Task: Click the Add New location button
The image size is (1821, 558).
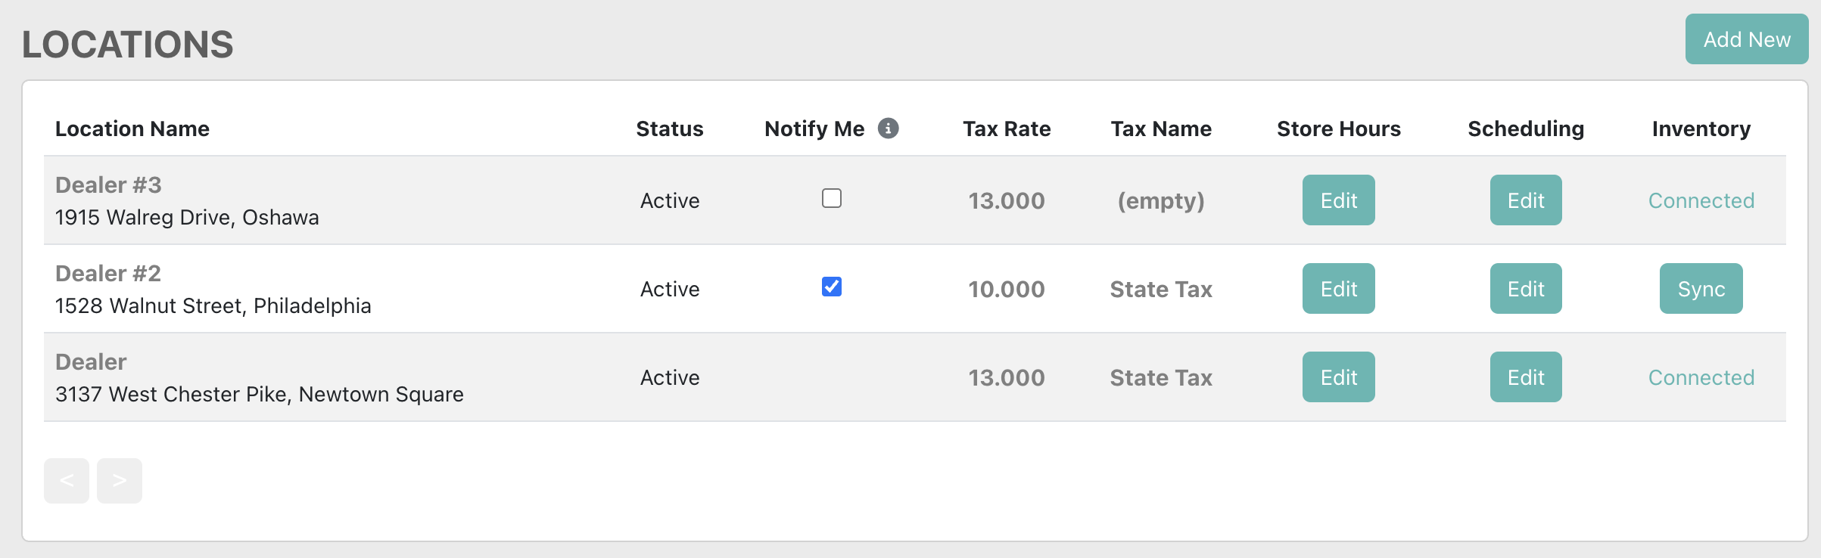Action: click(1746, 39)
